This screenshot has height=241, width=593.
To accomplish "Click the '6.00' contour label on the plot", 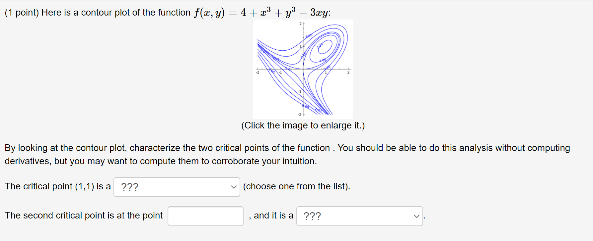I will (x=309, y=35).
